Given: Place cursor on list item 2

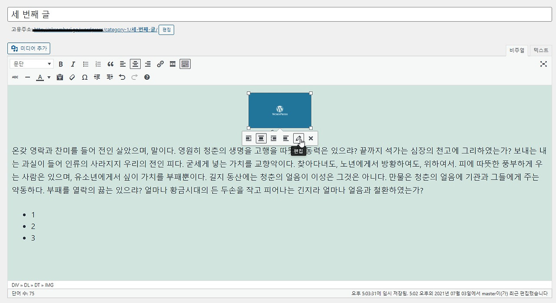Looking at the screenshot, I should [33, 226].
